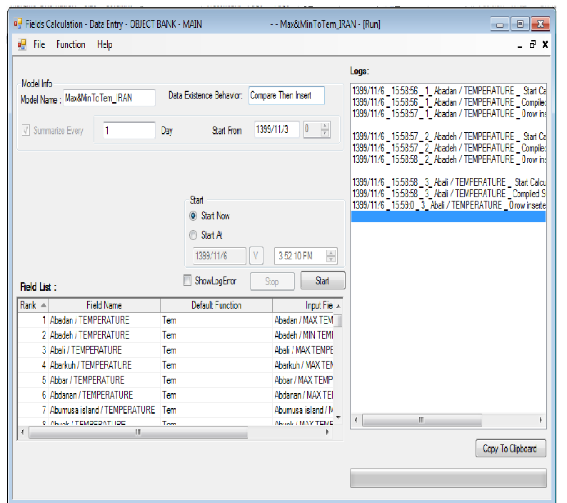The height and width of the screenshot is (503, 567).
Task: Open the File menu
Action: pos(39,44)
